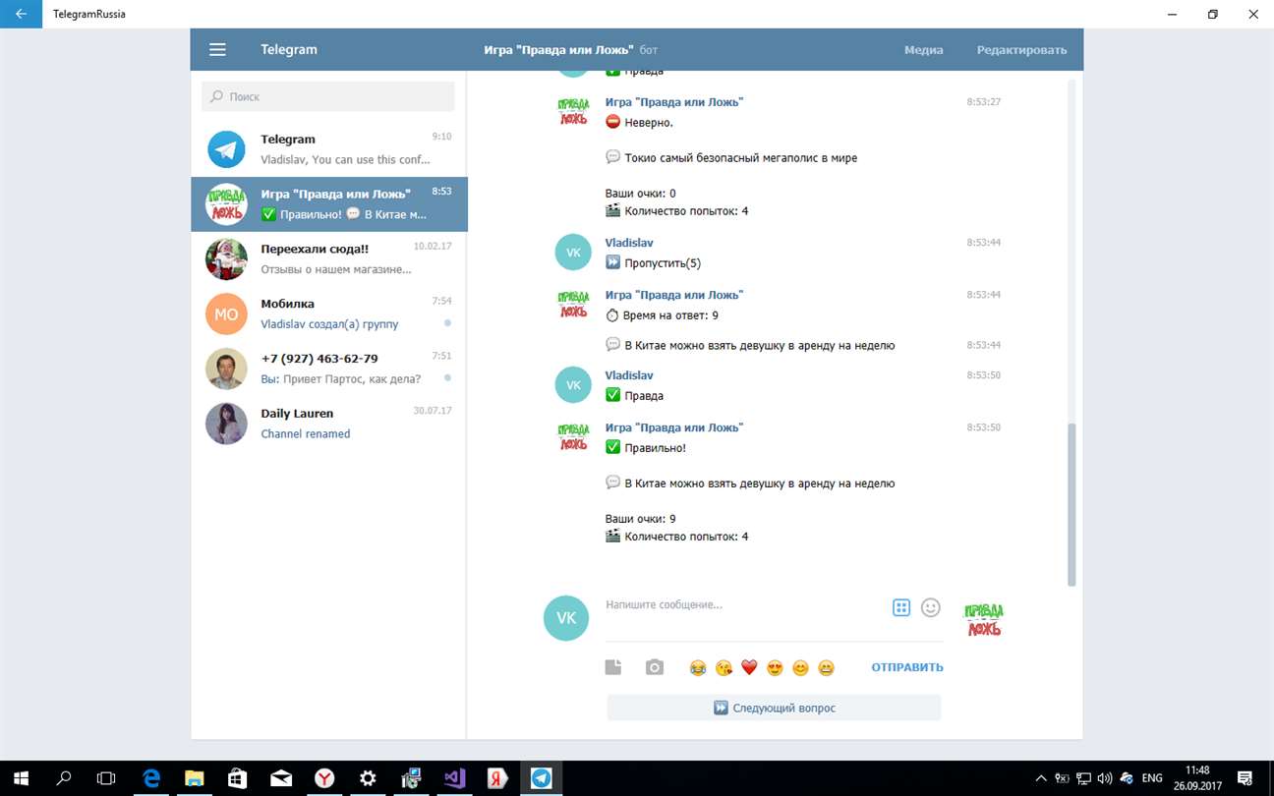Insert the smiling blush emoji
Viewport: 1274px width, 796px height.
point(800,668)
